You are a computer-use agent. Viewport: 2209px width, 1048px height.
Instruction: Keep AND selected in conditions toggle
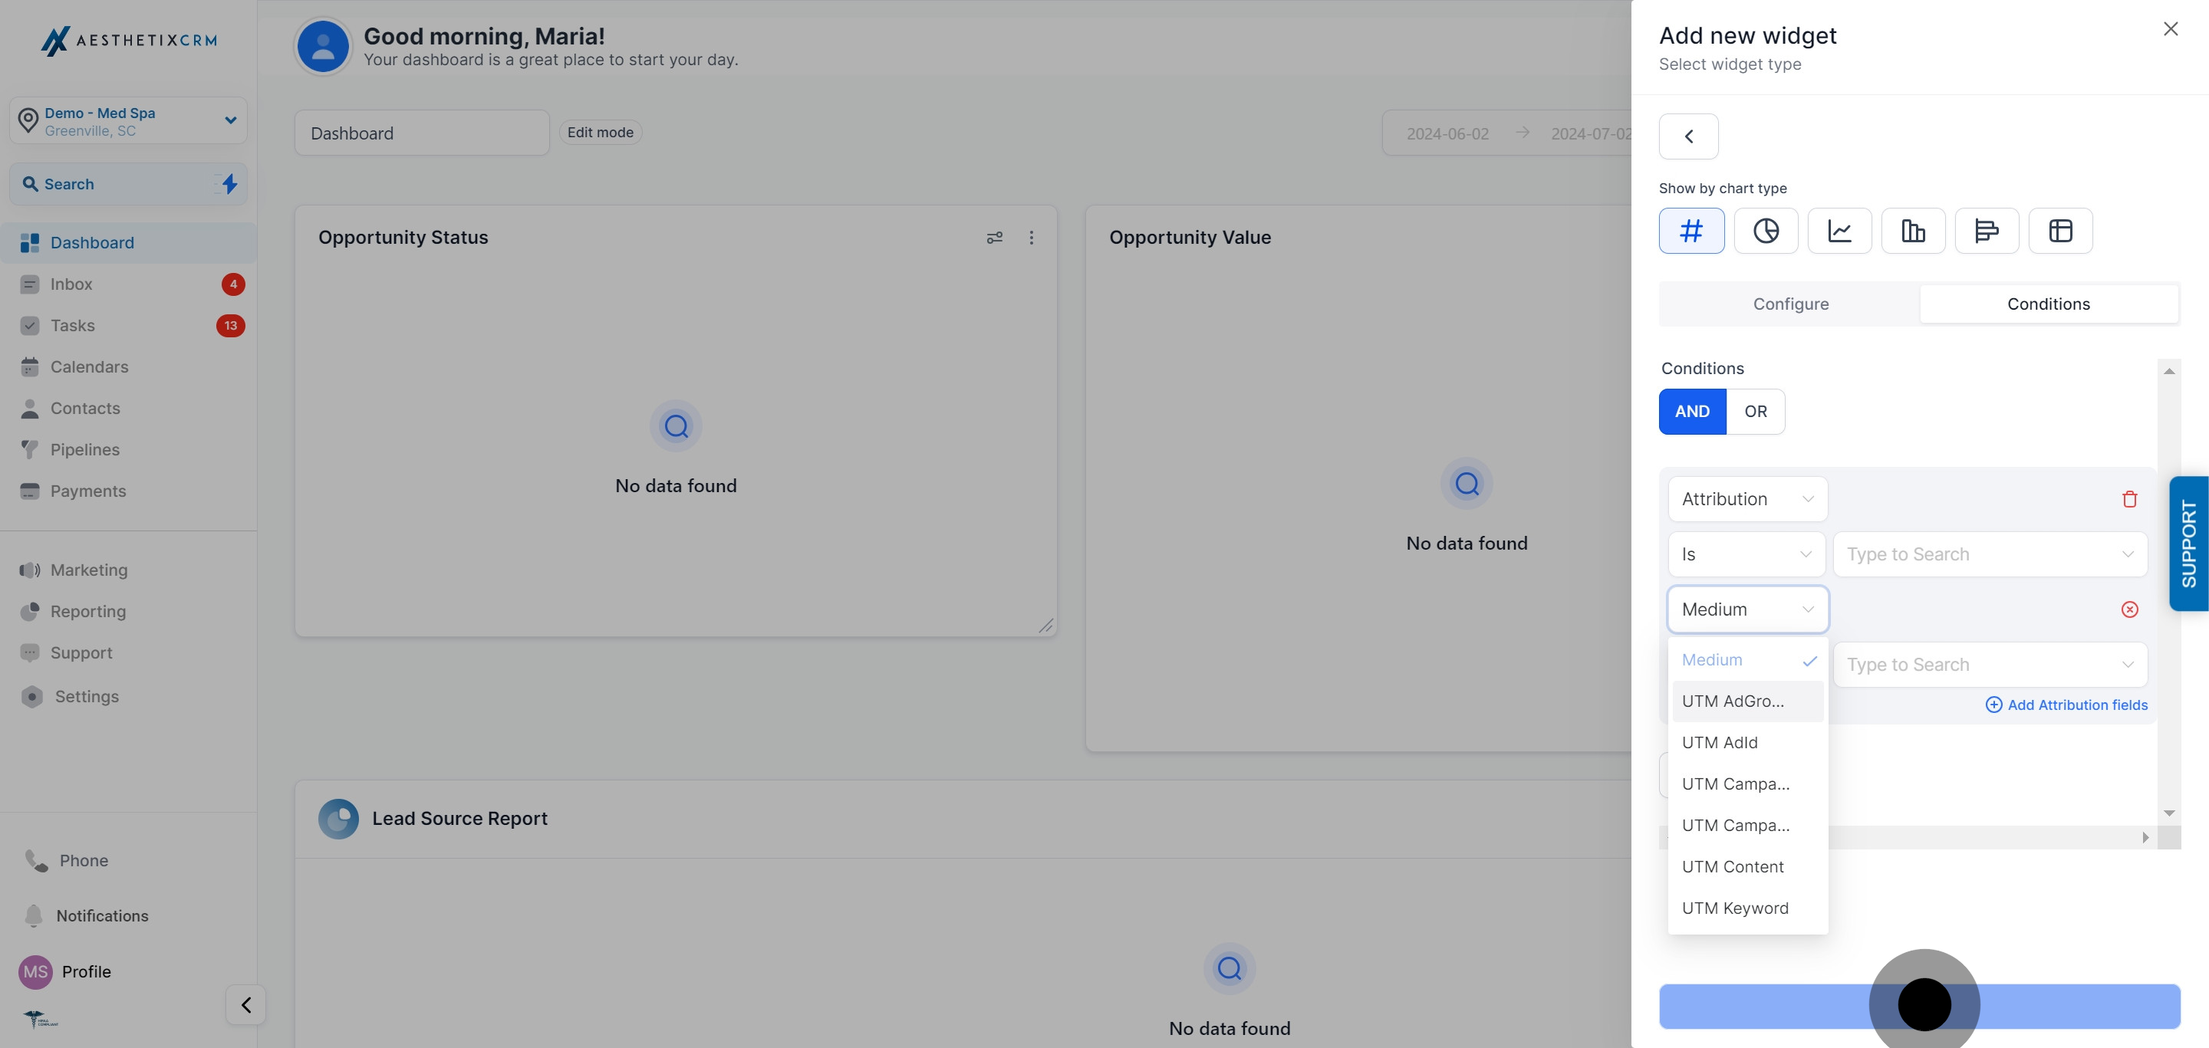point(1691,412)
